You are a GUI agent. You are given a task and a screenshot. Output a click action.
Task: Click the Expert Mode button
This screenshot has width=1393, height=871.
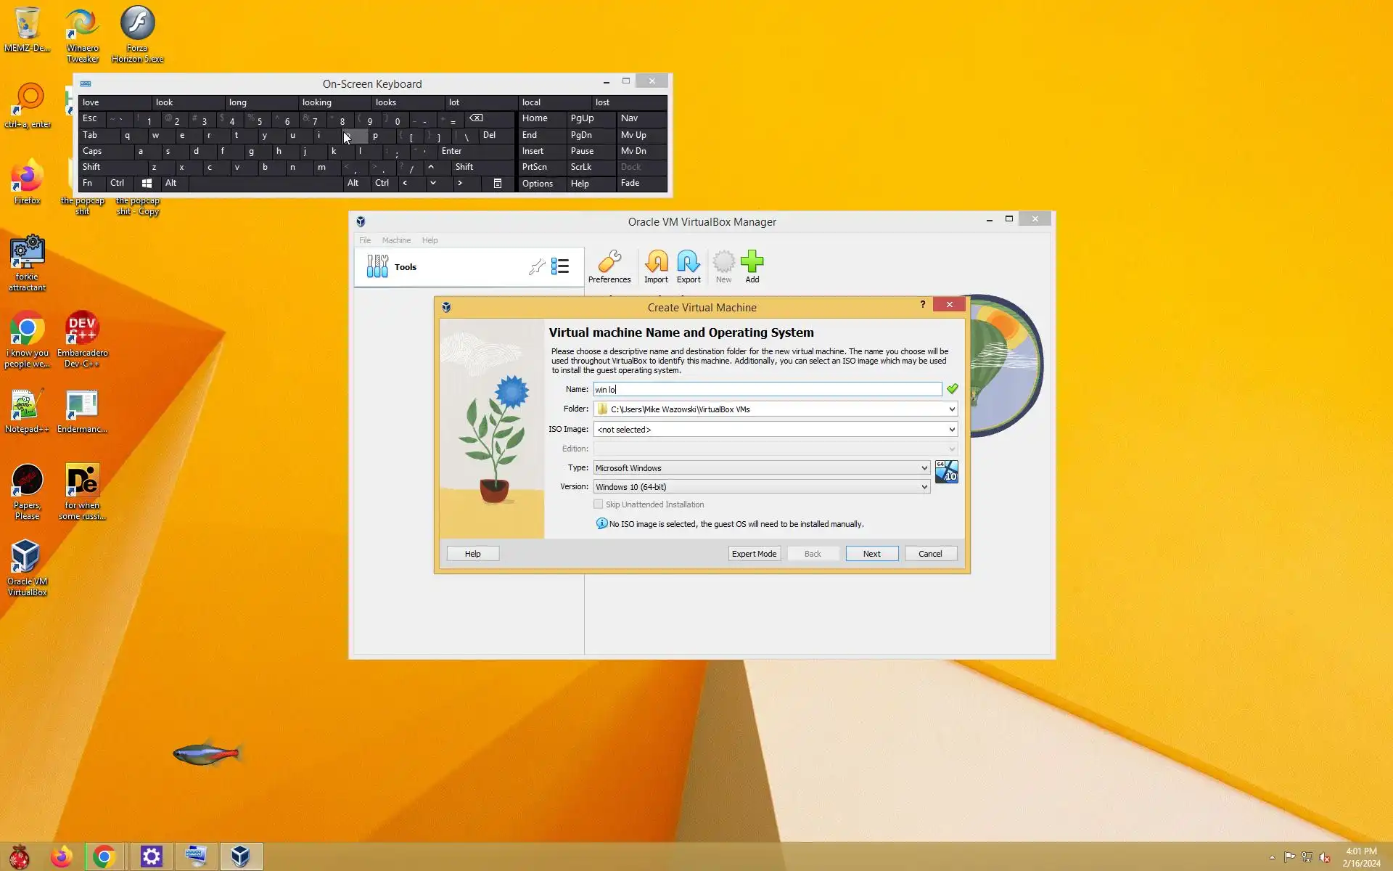tap(754, 554)
